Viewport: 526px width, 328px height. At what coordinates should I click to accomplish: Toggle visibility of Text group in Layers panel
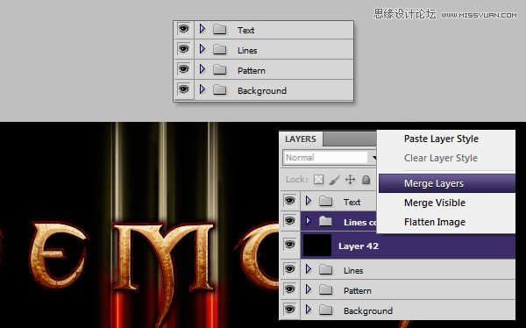(x=289, y=201)
